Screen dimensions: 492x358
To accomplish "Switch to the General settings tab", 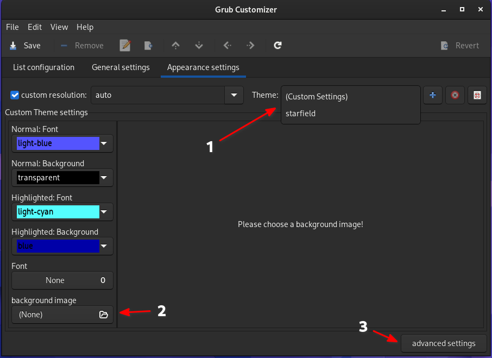I will (x=121, y=67).
